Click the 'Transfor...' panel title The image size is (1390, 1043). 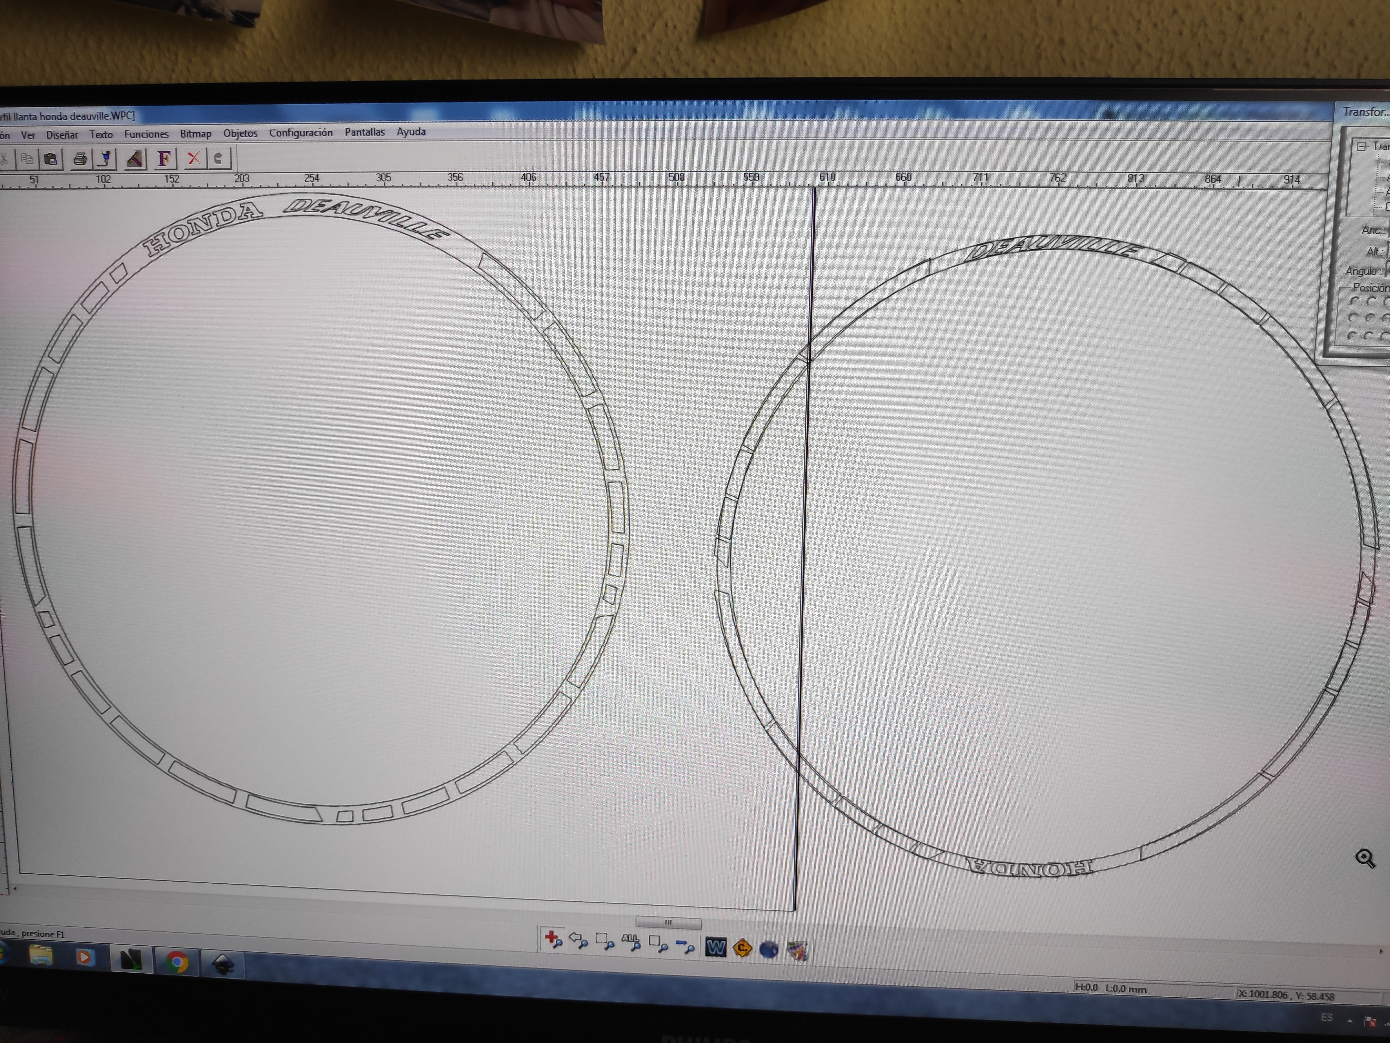[1366, 112]
